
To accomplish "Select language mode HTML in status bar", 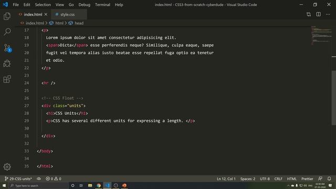I will [292, 178].
